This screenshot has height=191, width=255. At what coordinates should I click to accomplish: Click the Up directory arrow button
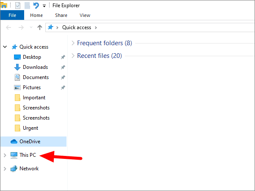tap(40, 27)
